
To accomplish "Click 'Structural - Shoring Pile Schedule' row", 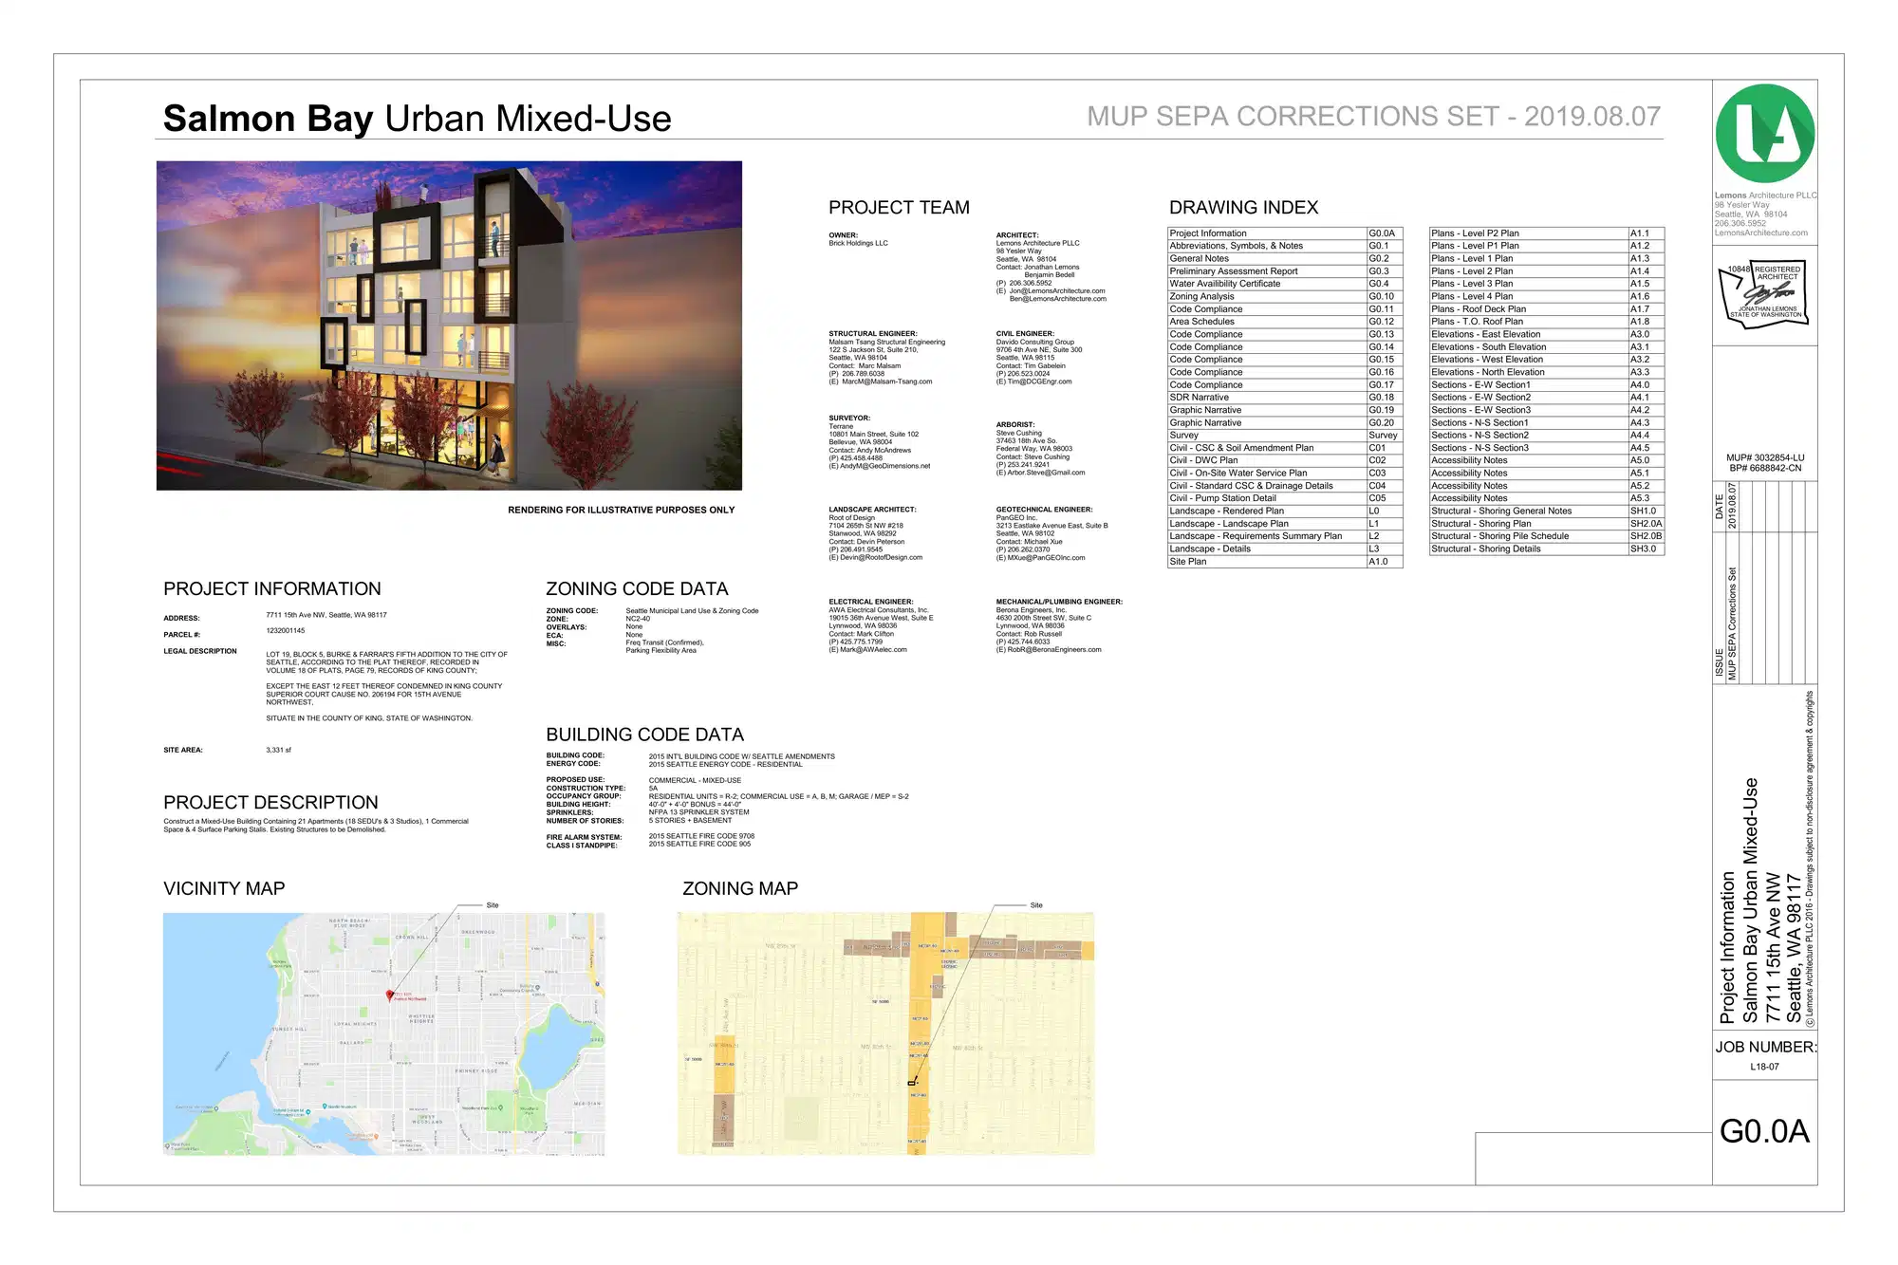I will click(1547, 536).
